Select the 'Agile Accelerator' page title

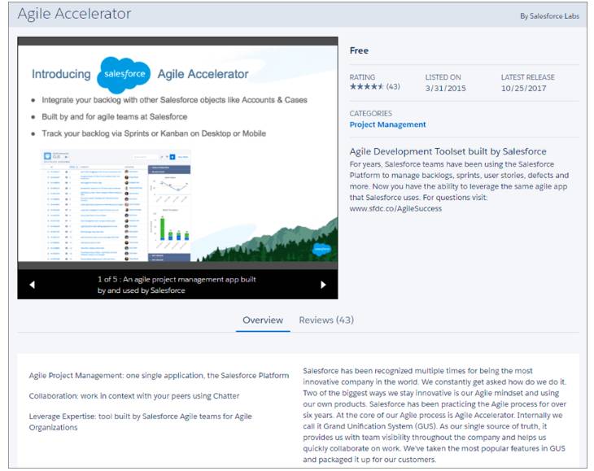coord(74,14)
